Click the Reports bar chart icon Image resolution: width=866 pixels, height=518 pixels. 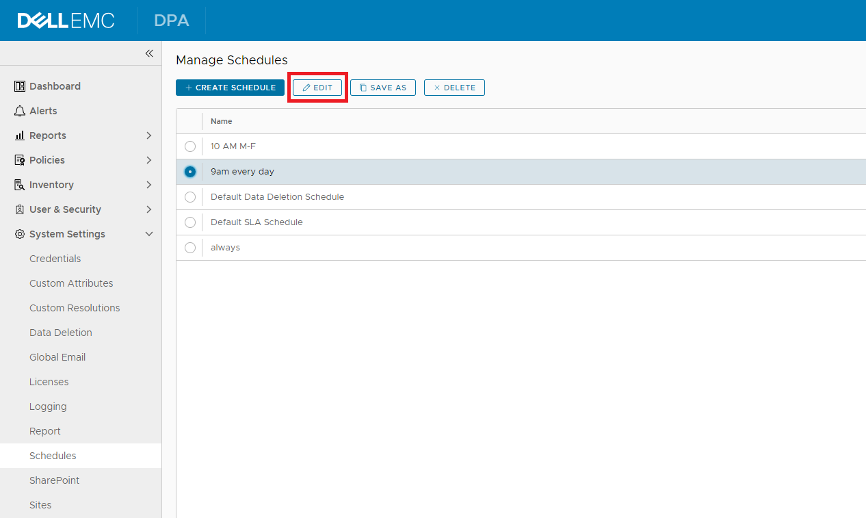click(20, 135)
